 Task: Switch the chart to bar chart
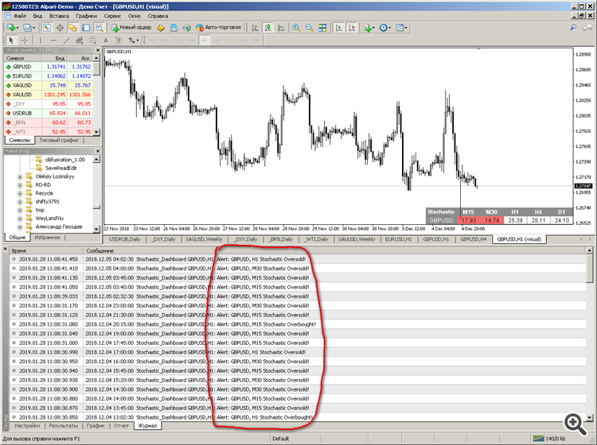point(255,28)
